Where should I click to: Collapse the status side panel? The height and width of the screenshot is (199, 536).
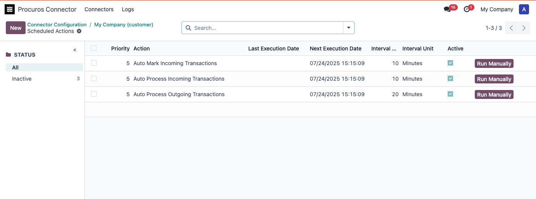pos(75,50)
